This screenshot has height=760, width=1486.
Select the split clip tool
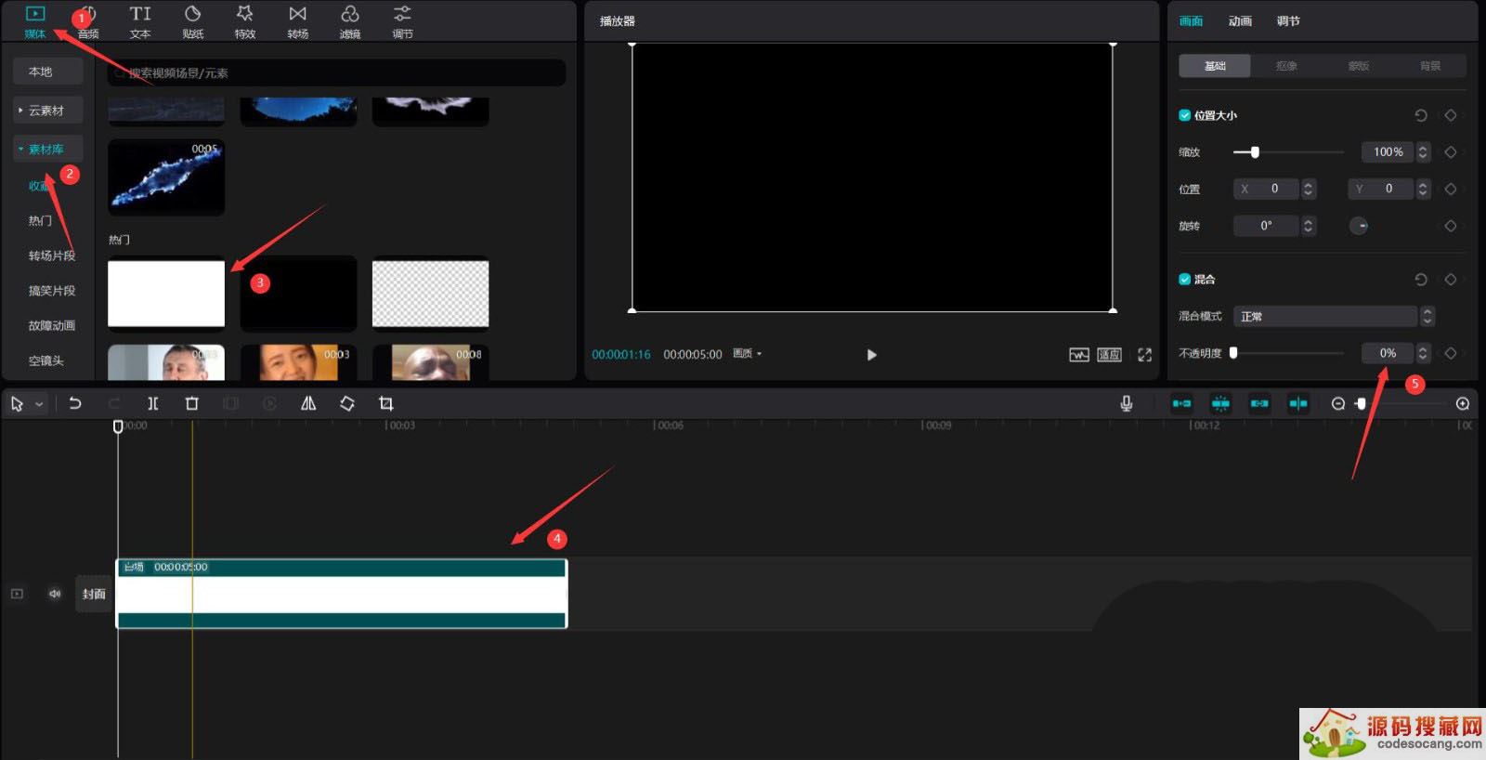click(153, 403)
